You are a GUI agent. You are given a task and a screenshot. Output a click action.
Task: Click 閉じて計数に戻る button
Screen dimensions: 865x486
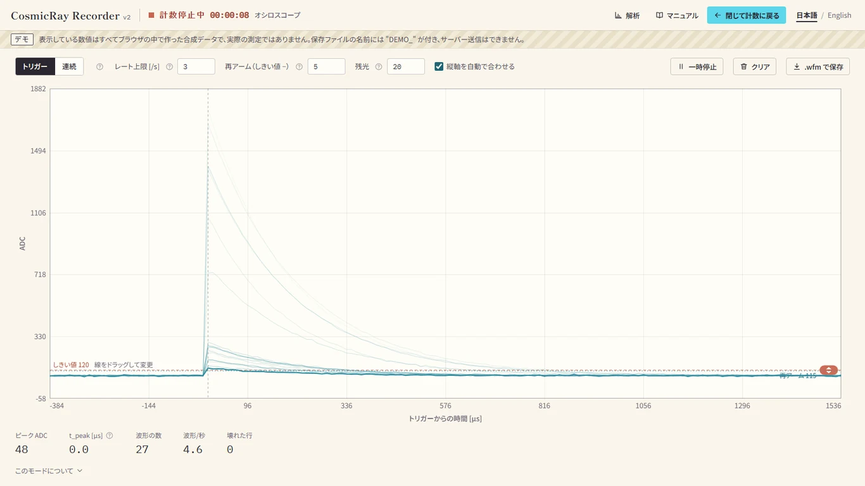747,15
